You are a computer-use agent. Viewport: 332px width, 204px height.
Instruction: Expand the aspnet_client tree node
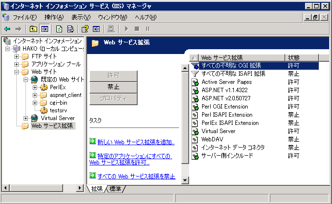[35, 95]
